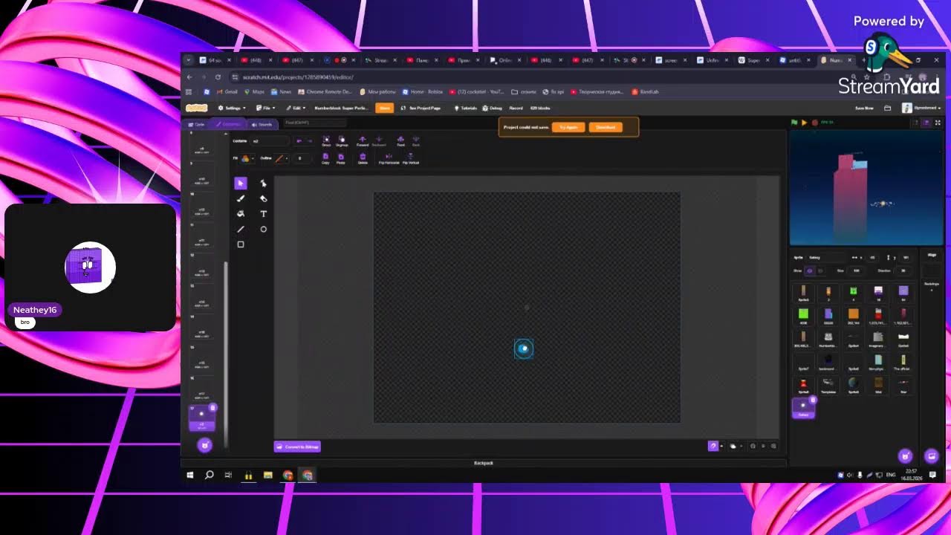Screen dimensions: 951x535
Task: Select the Circle tool
Action: (263, 229)
